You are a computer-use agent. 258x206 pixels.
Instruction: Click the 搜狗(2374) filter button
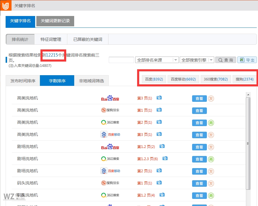(x=244, y=79)
